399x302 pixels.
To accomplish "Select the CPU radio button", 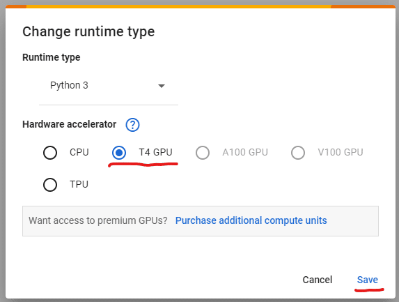I will 50,153.
